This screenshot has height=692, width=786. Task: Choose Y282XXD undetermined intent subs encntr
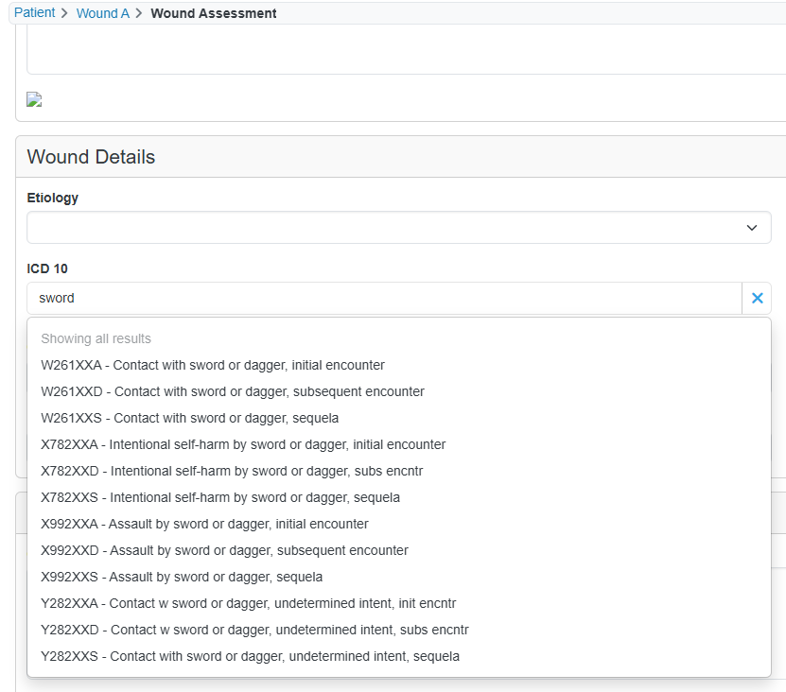pos(398,630)
